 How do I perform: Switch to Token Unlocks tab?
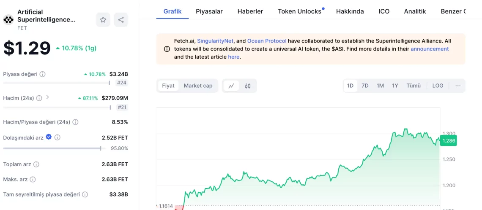(299, 11)
